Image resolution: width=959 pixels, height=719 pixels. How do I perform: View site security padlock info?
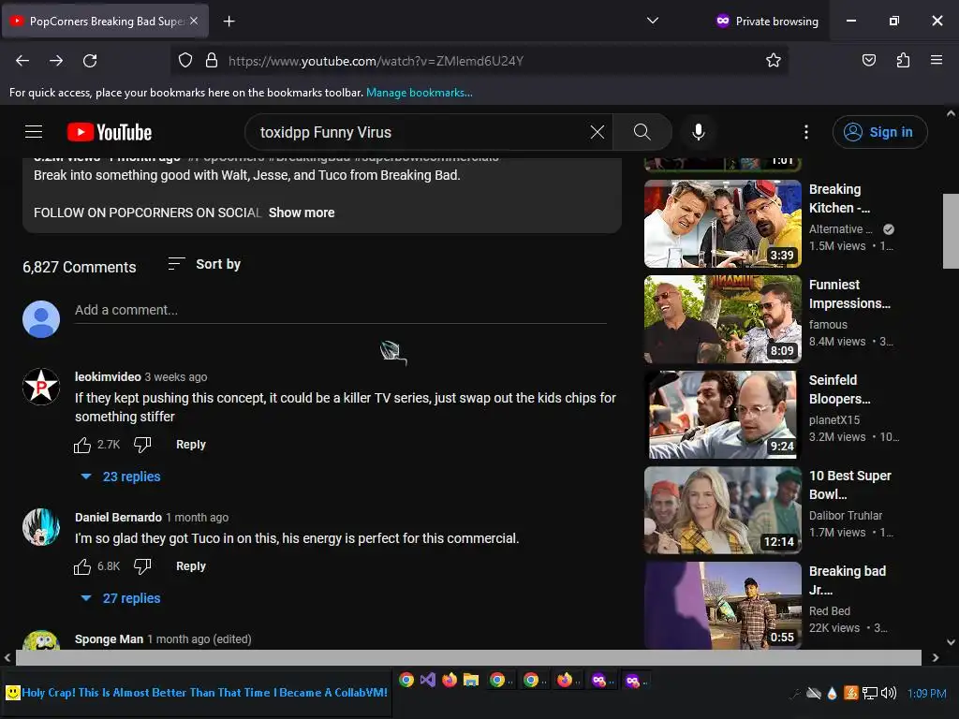click(211, 61)
